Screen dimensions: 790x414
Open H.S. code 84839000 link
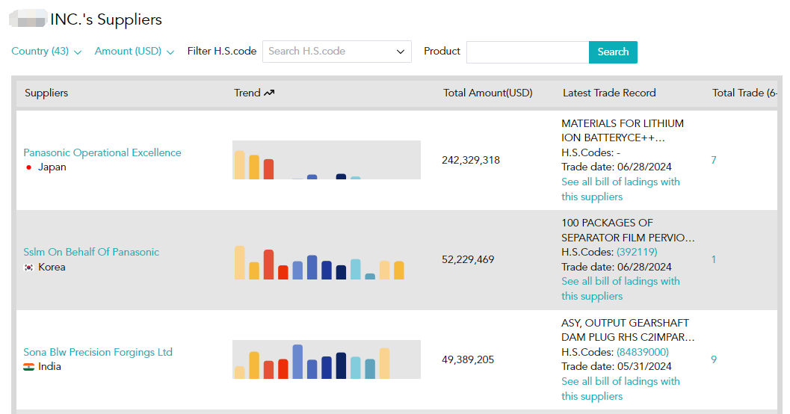coord(642,352)
